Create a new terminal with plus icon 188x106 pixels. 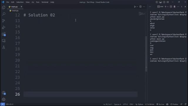165,6
